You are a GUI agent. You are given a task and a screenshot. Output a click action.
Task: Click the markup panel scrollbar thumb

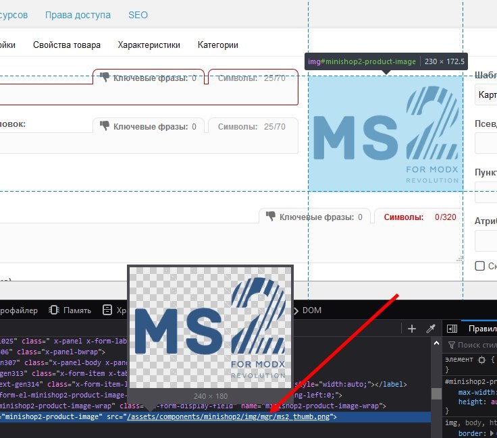coord(436,393)
